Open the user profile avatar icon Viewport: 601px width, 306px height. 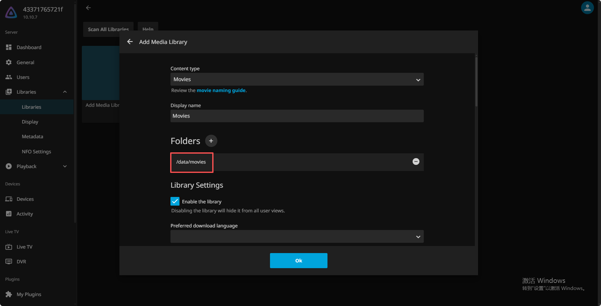pyautogui.click(x=587, y=8)
